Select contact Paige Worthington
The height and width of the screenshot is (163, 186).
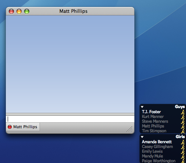click(x=159, y=161)
